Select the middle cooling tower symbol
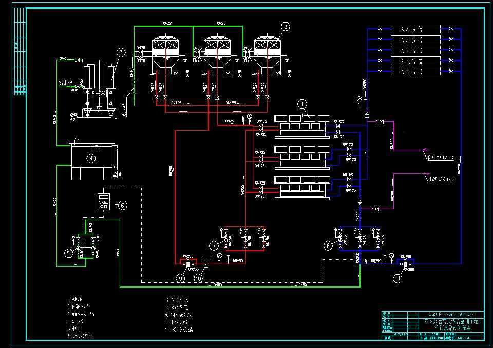 (218, 56)
